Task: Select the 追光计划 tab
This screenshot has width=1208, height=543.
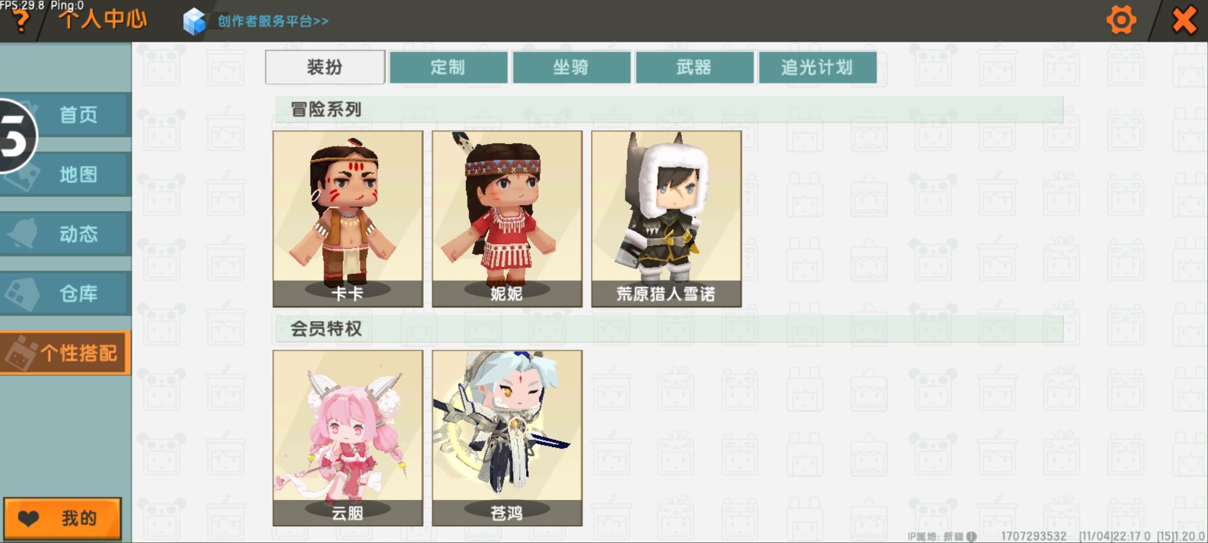Action: (x=817, y=67)
